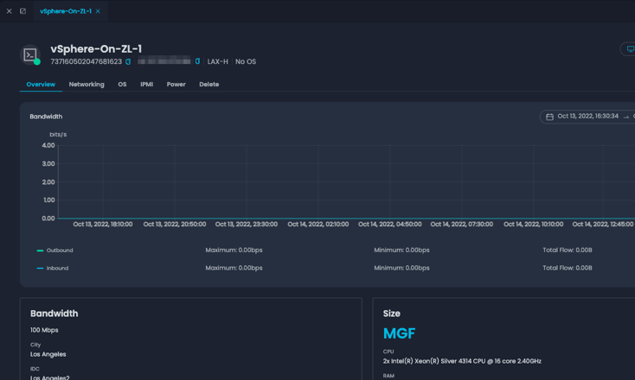Click the 100 Mbps bandwidth value
Image resolution: width=635 pixels, height=380 pixels.
pos(44,330)
